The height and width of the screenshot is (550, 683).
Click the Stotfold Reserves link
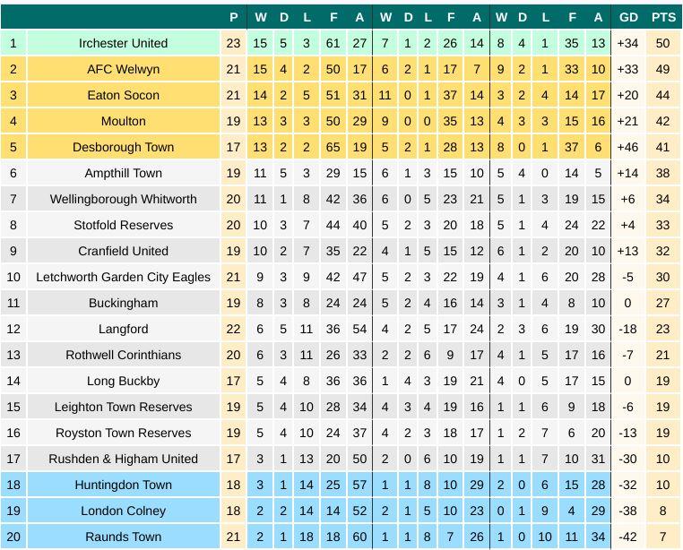pos(123,225)
